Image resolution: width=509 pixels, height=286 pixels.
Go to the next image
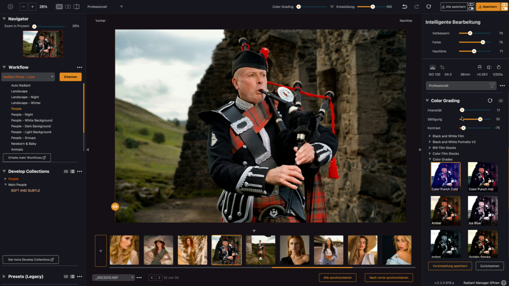(x=159, y=278)
